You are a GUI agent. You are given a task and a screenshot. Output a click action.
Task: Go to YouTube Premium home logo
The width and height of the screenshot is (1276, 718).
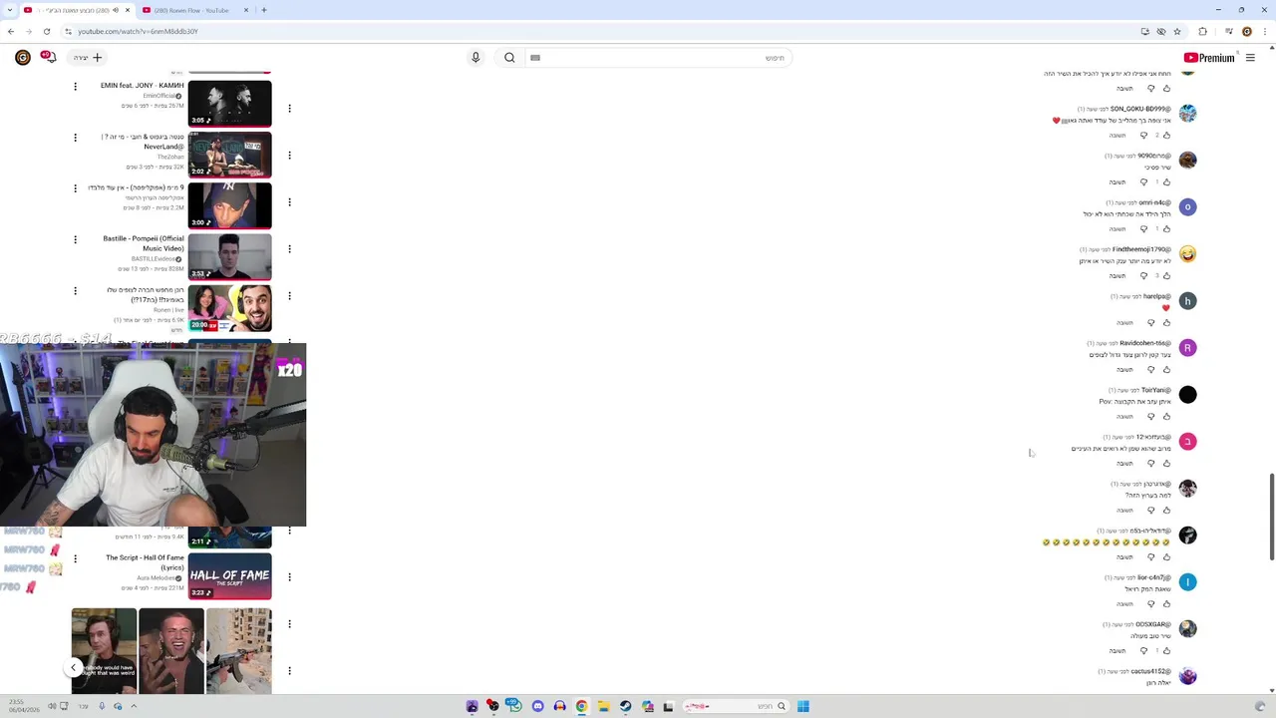pos(1209,58)
